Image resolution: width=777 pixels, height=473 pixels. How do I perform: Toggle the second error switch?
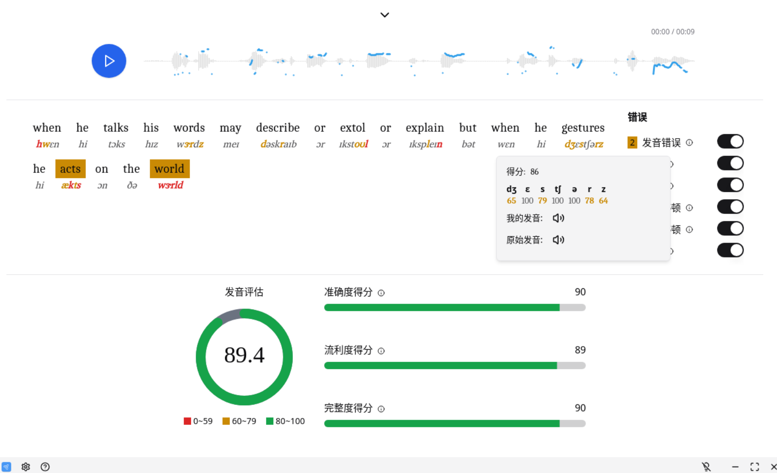tap(730, 163)
